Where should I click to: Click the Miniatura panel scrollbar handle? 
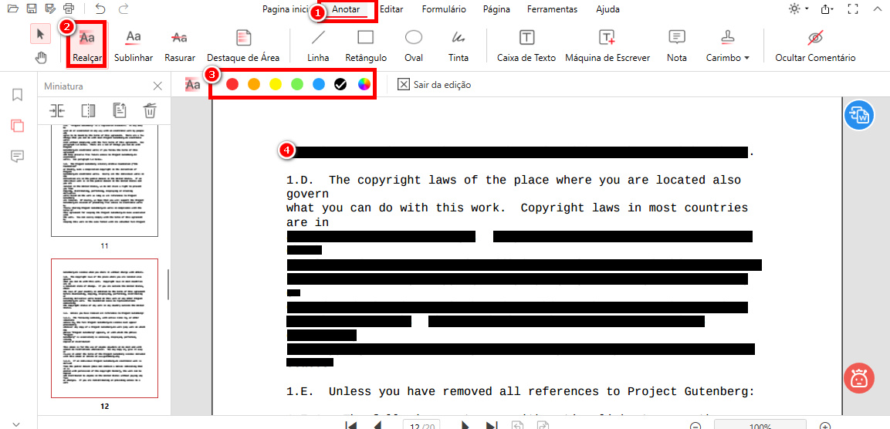[168, 284]
